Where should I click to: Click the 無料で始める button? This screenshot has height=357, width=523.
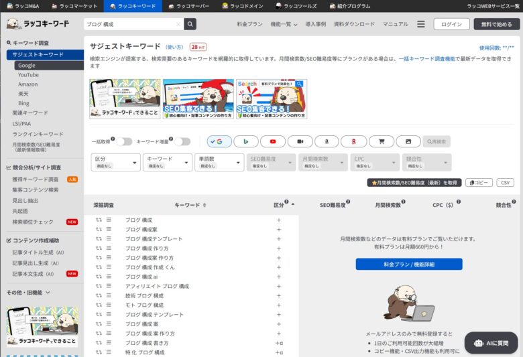(x=497, y=24)
